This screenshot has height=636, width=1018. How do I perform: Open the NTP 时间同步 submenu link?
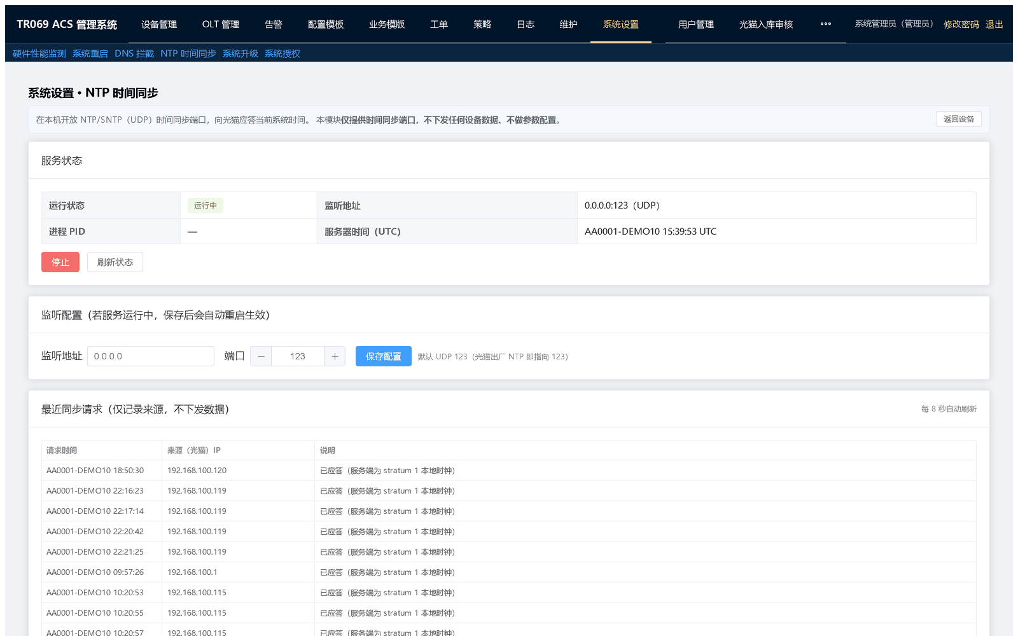coord(188,53)
